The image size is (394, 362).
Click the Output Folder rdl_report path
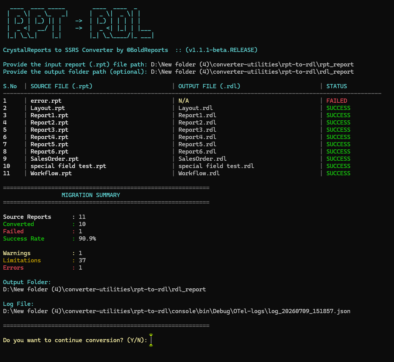[104, 289]
